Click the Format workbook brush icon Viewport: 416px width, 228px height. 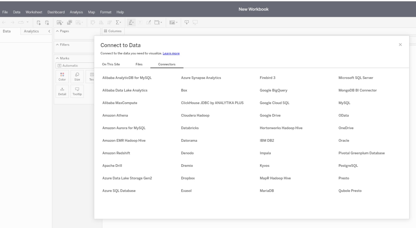[x=149, y=22]
